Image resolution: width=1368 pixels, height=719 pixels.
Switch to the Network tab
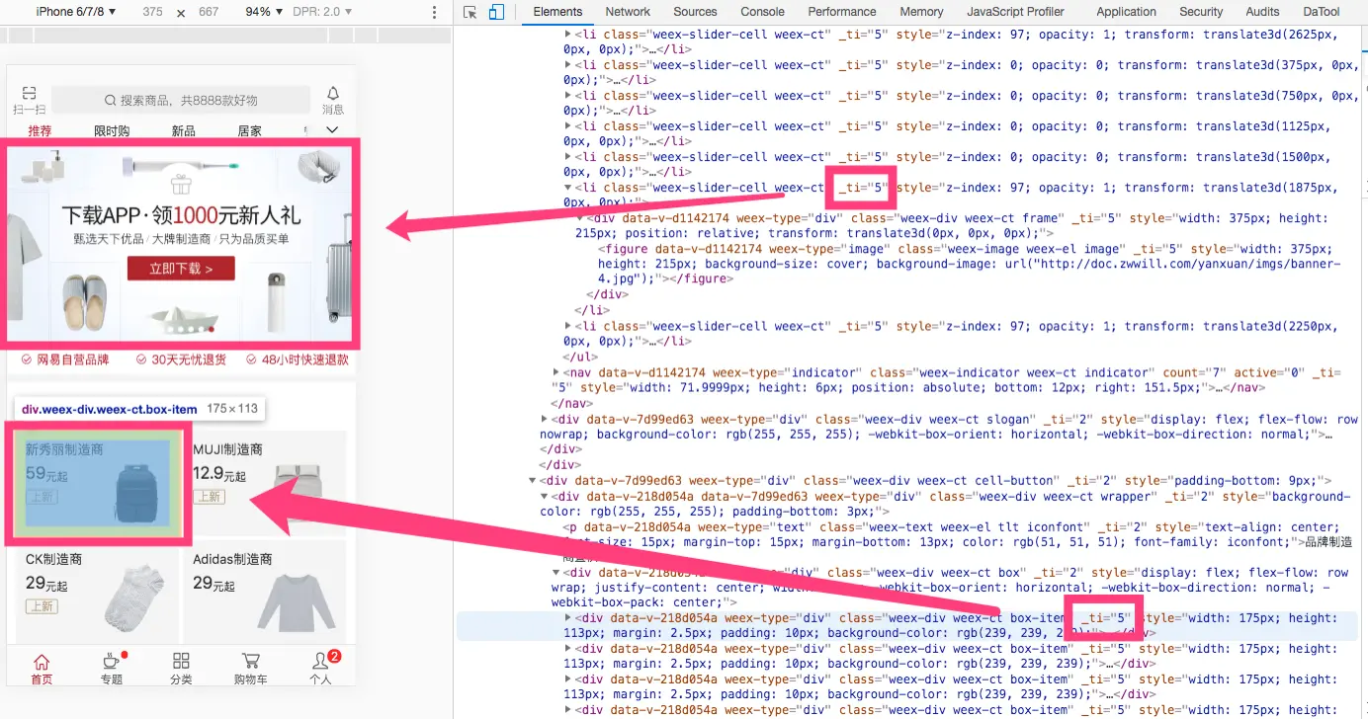[x=628, y=12]
